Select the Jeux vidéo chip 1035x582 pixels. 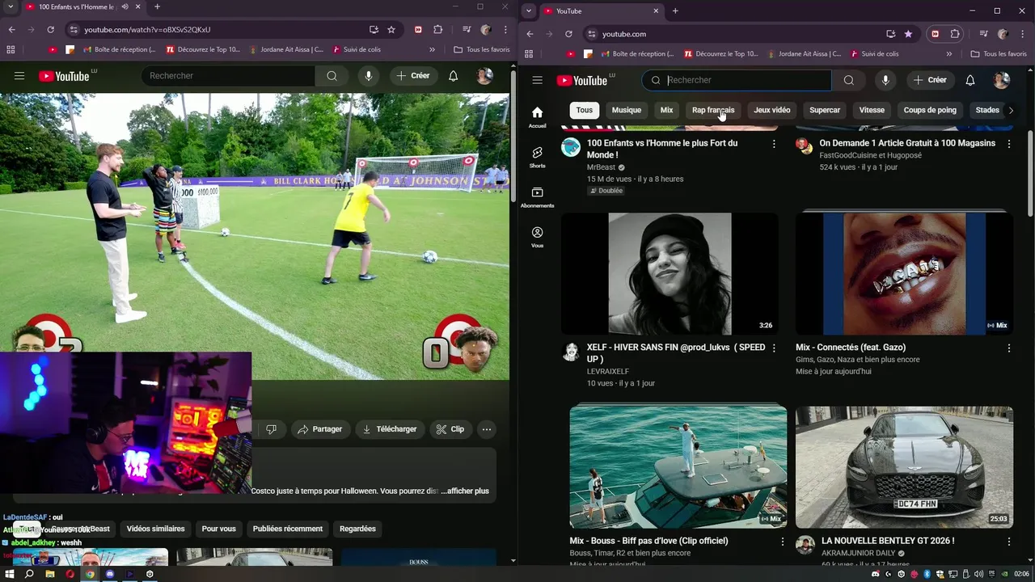(x=772, y=110)
